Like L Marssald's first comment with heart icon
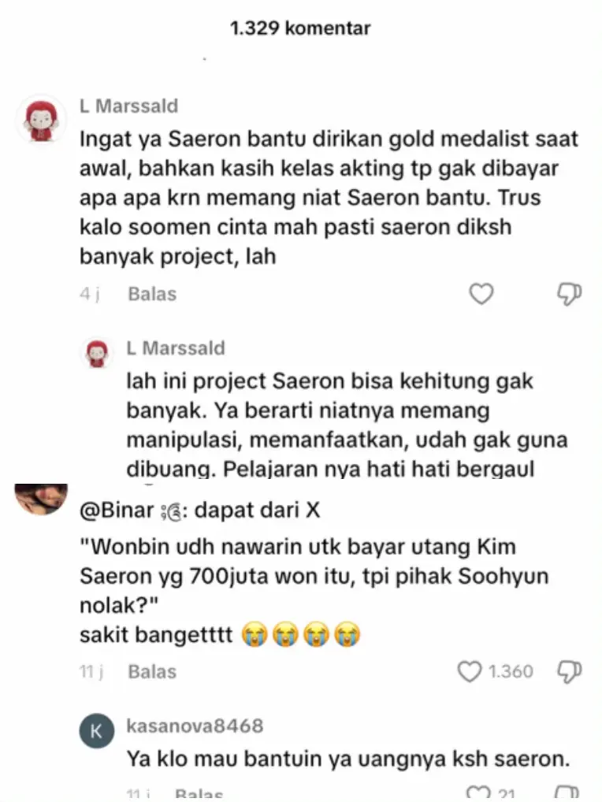The width and height of the screenshot is (602, 802). (481, 294)
